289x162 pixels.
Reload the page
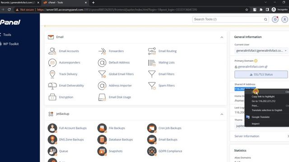[x=9, y=9]
